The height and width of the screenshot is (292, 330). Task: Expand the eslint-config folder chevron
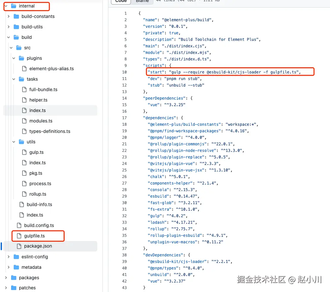pyautogui.click(x=8, y=257)
